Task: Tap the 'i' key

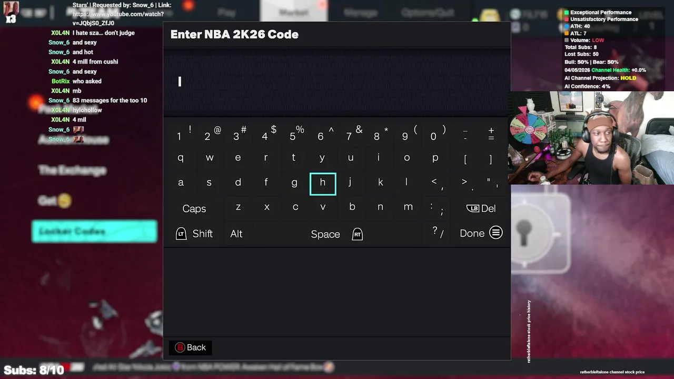Action: (379, 158)
